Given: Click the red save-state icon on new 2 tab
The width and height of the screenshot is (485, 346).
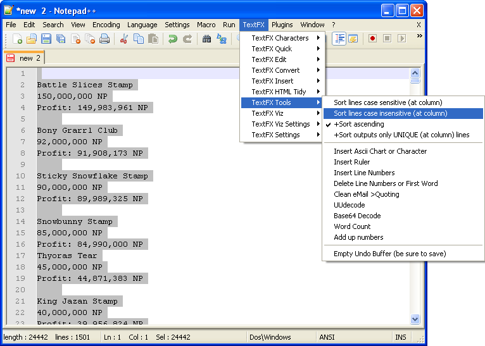Looking at the screenshot, I should 11,58.
